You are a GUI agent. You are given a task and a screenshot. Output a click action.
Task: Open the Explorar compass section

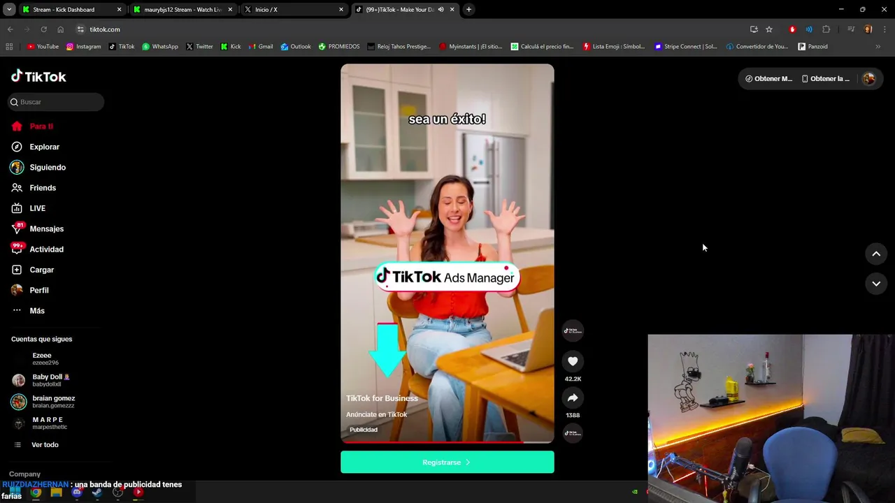point(35,147)
